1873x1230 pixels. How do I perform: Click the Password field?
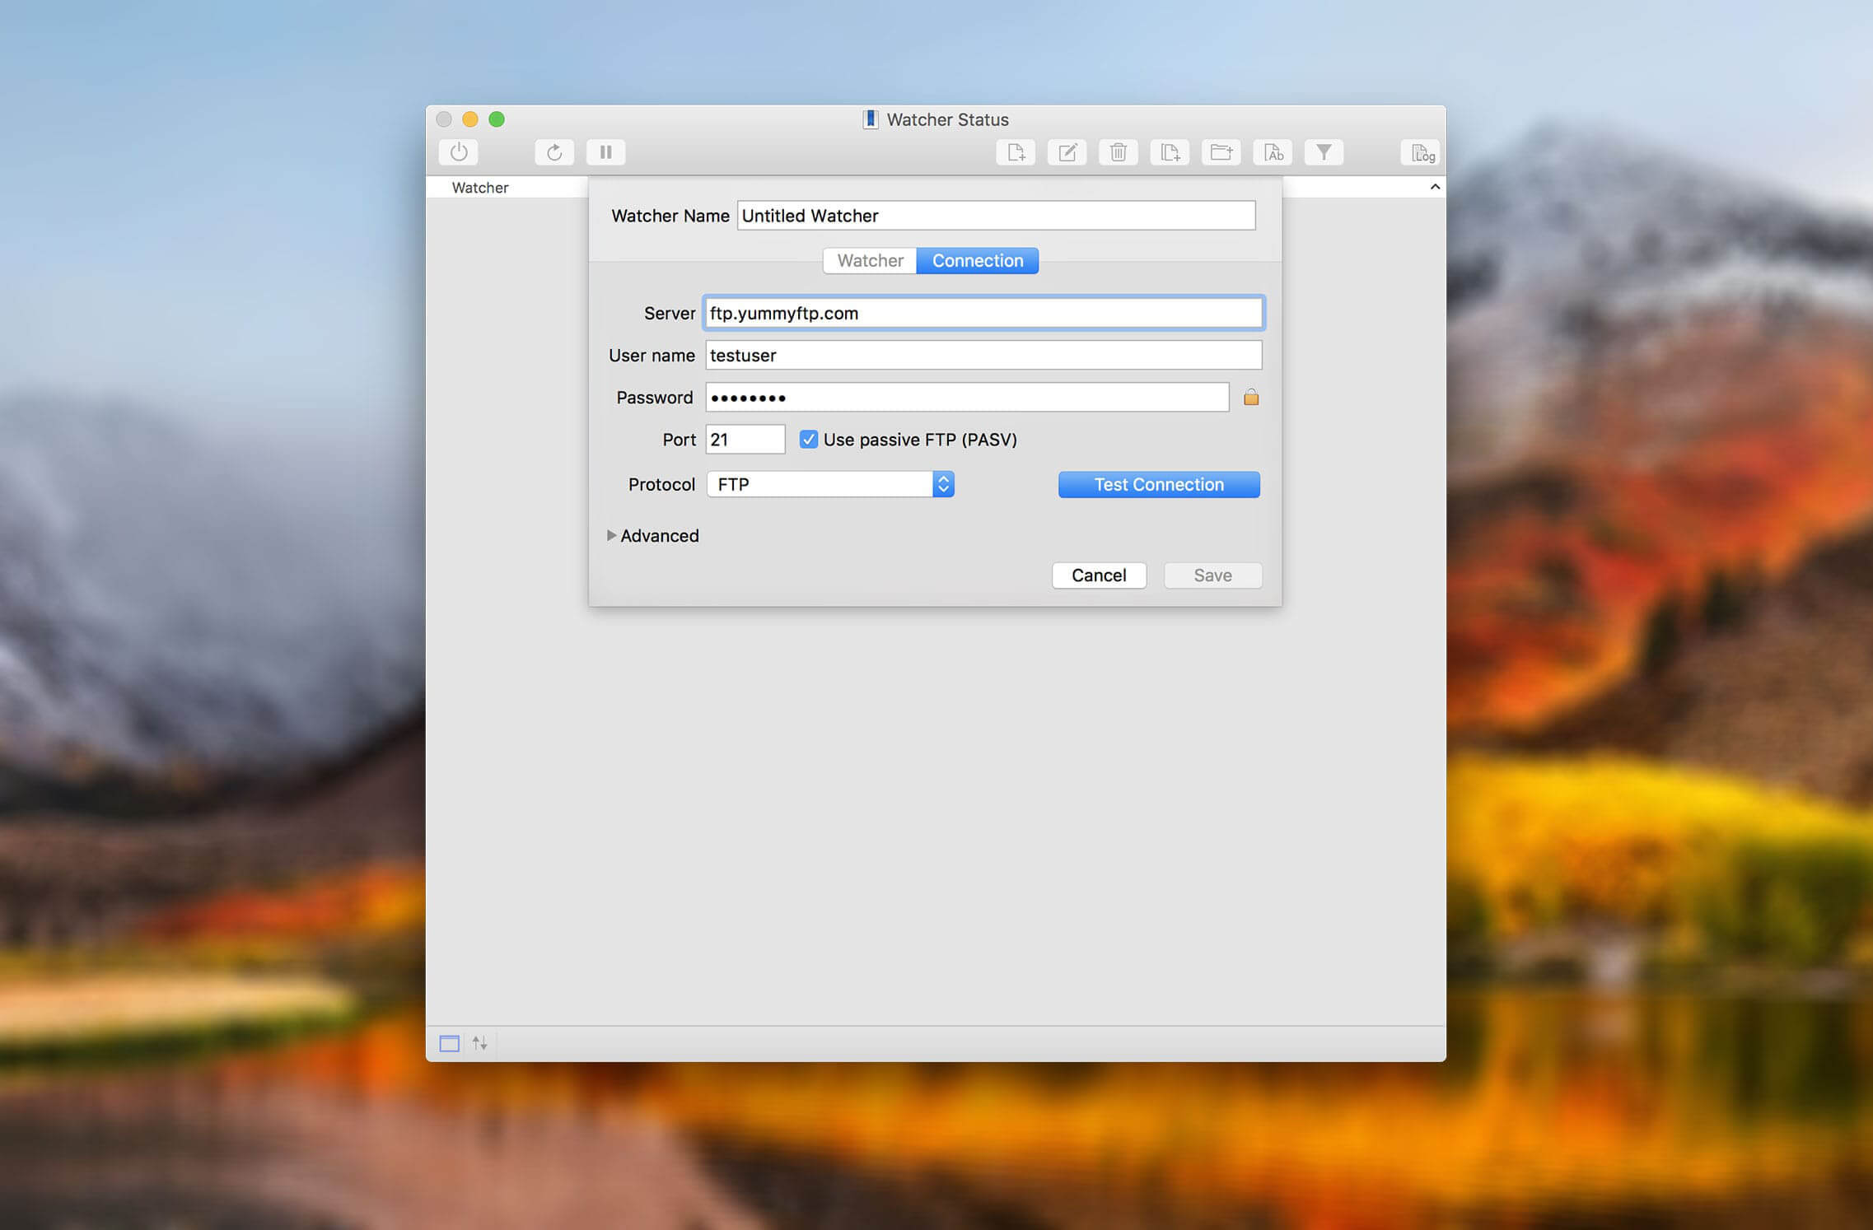pos(967,398)
